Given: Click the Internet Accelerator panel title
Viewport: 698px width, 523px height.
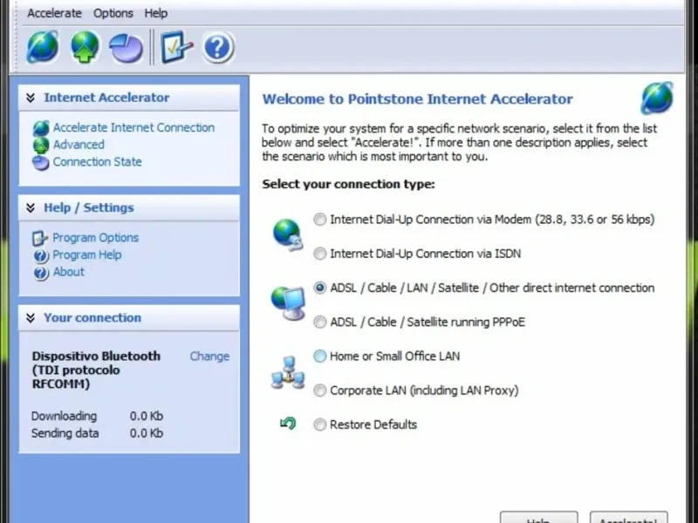Looking at the screenshot, I should pyautogui.click(x=106, y=98).
